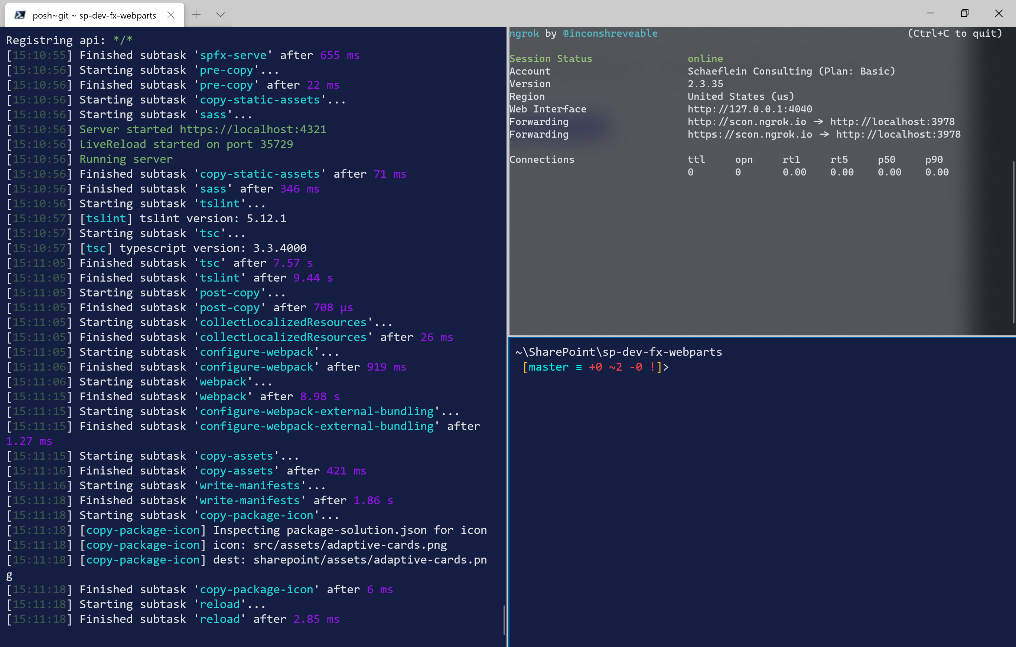
Task: Click the divider between ngrok and prompt panes
Action: [759, 336]
